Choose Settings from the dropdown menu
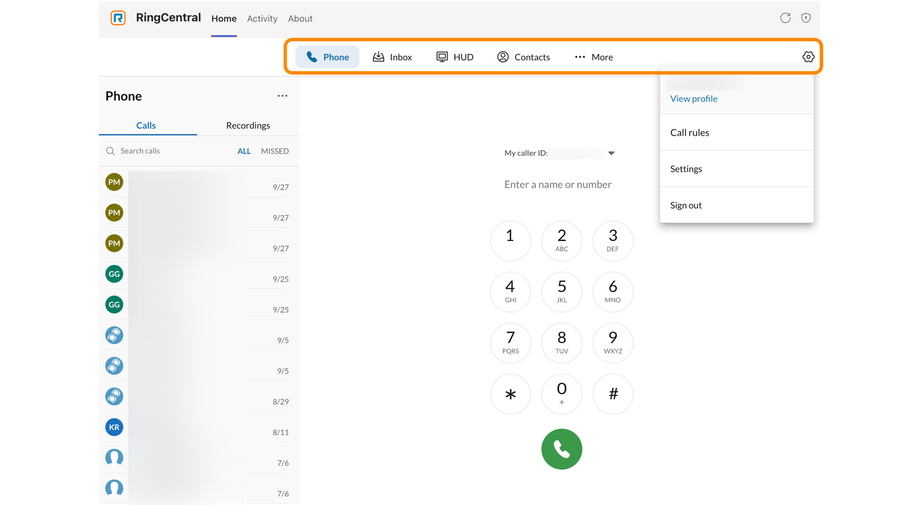Image resolution: width=919 pixels, height=505 pixels. 737,169
